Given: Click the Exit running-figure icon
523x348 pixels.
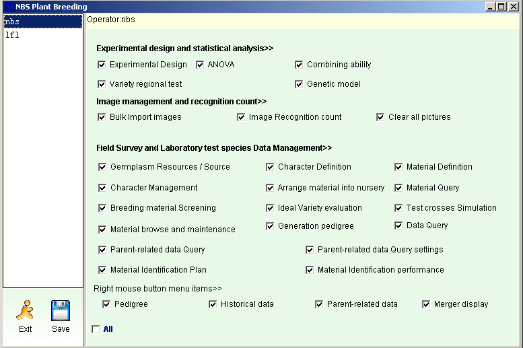Looking at the screenshot, I should [25, 310].
